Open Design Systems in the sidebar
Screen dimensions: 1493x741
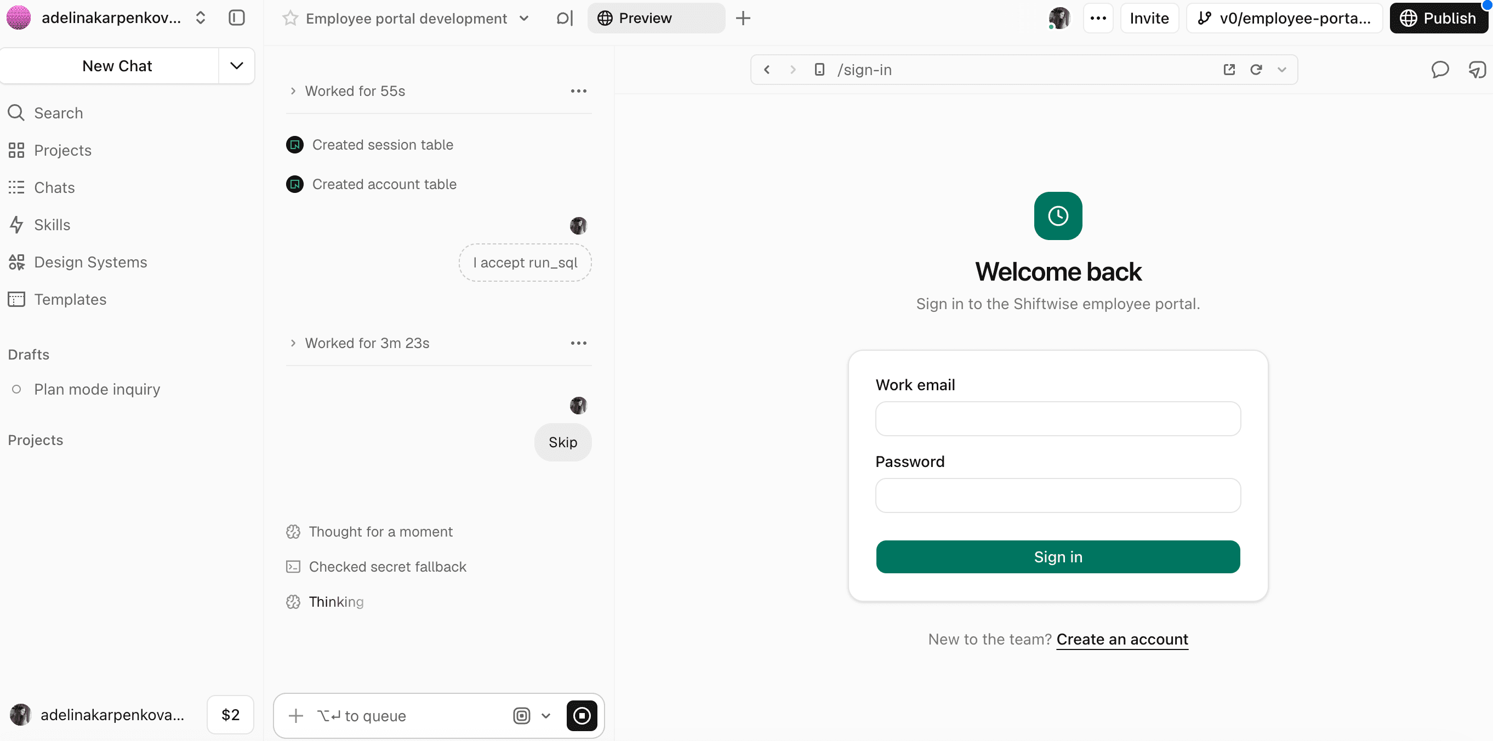[x=78, y=262]
